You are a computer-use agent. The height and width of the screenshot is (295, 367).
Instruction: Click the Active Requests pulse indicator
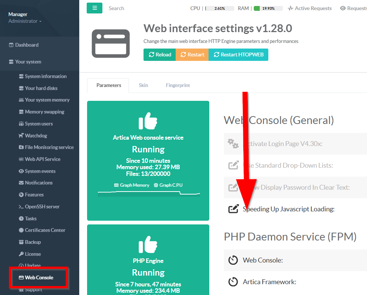point(309,8)
